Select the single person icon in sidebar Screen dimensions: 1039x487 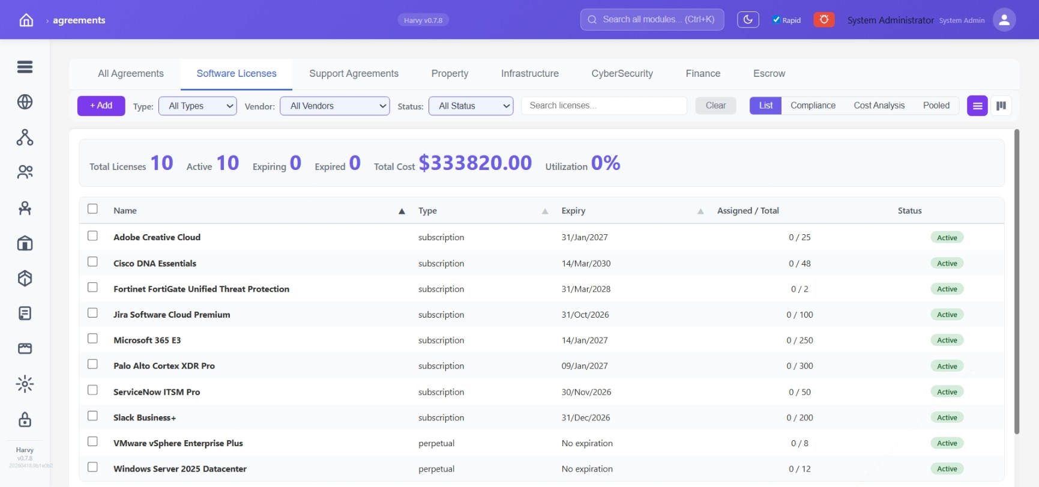coord(25,208)
